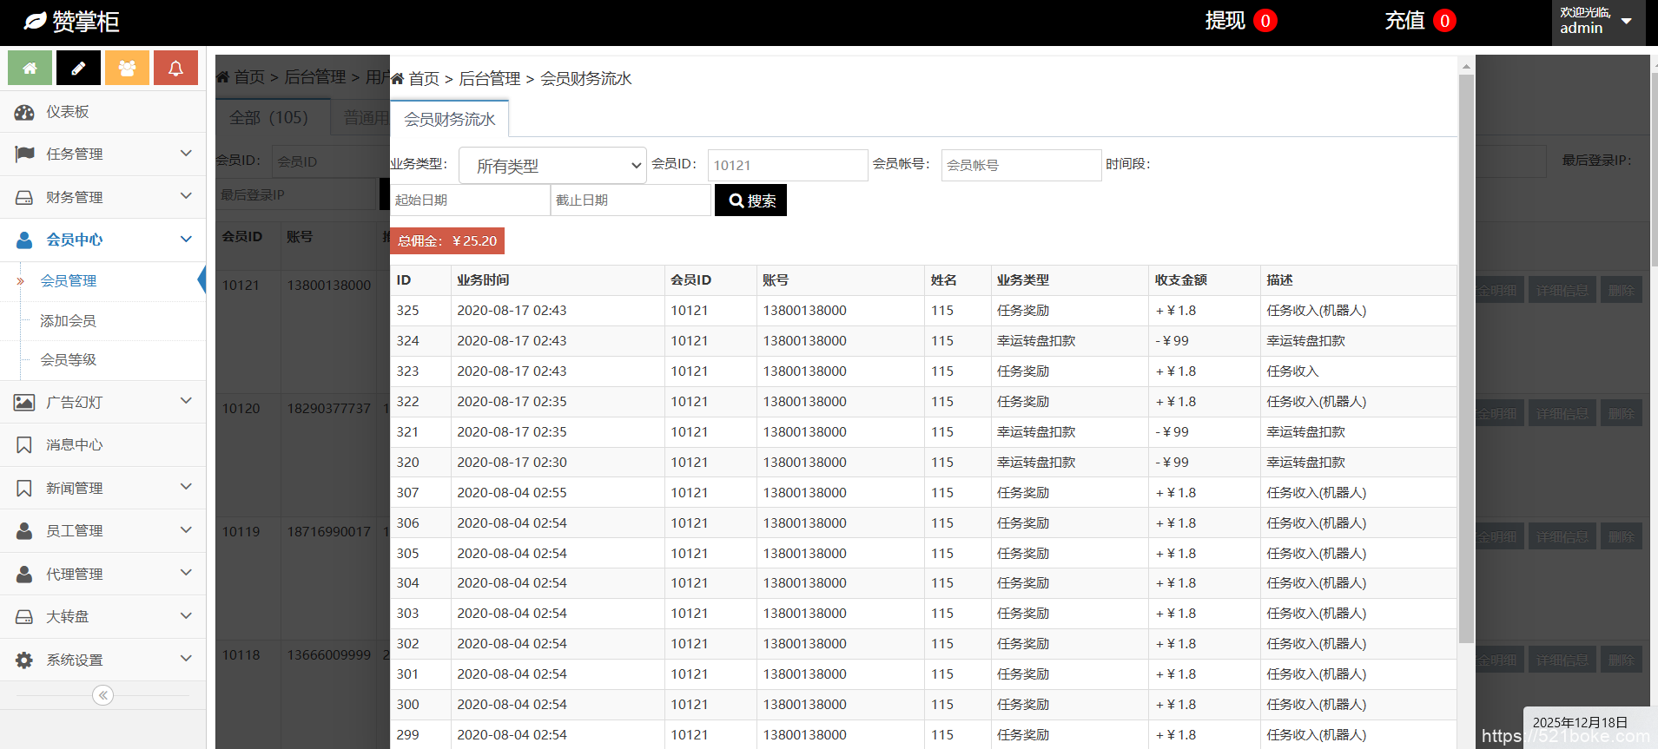Click the sidebar collapse arrow icon
The height and width of the screenshot is (749, 1658).
click(x=103, y=695)
